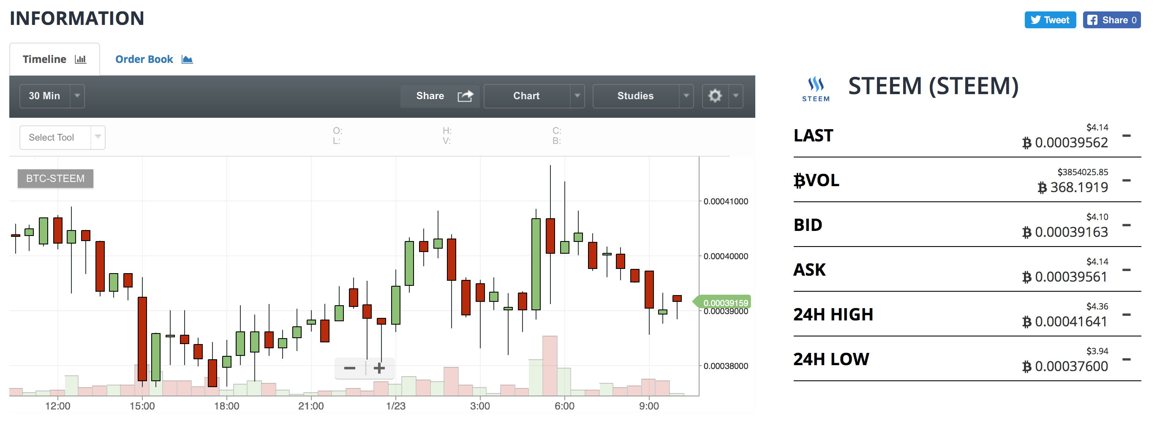Image resolution: width=1157 pixels, height=423 pixels.
Task: Click the Timeline bar chart icon
Action: [80, 59]
